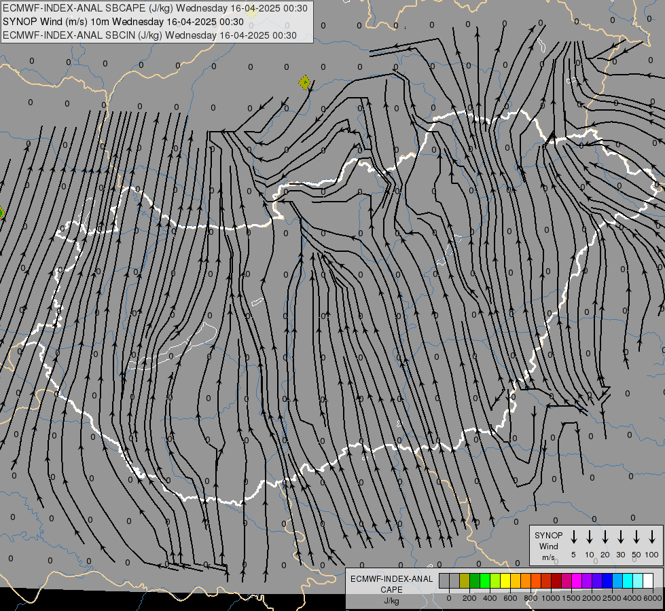
Task: Click the 6000 value on CAPE scale
Action: [x=653, y=598]
